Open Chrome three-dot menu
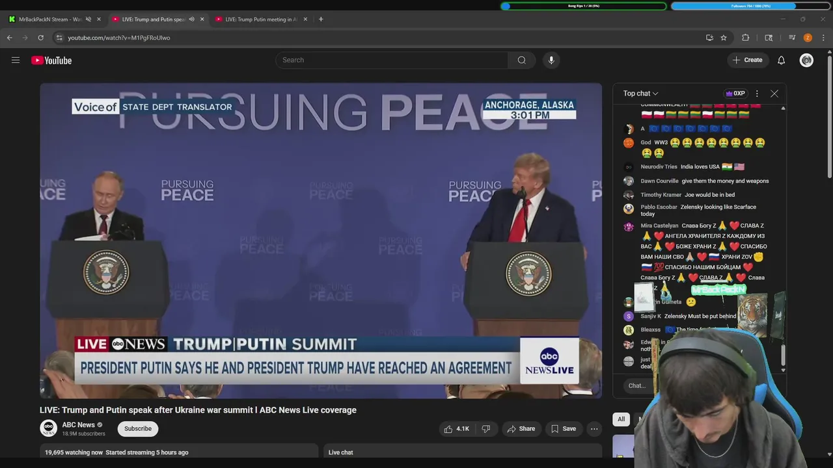833x468 pixels. coord(823,38)
